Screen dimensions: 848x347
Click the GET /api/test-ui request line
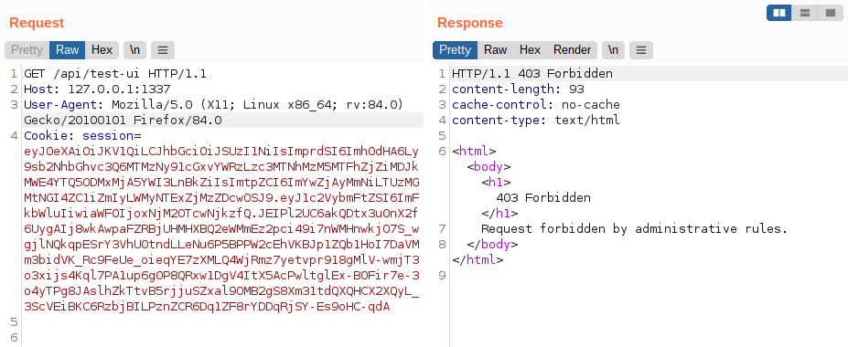pos(115,73)
